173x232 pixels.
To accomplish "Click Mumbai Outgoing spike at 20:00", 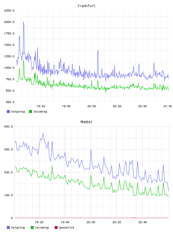I will [x=91, y=150].
